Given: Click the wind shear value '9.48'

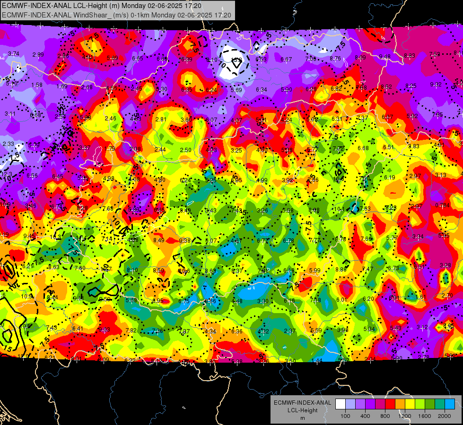Looking at the screenshot, I should [385, 56].
